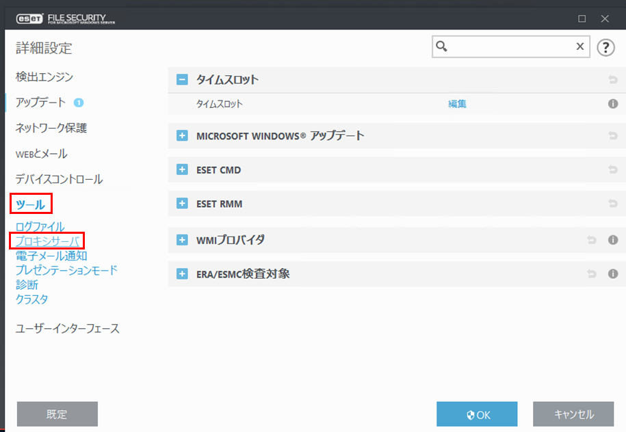This screenshot has width=626, height=432.
Task: Clear search with the X icon
Action: [x=579, y=46]
